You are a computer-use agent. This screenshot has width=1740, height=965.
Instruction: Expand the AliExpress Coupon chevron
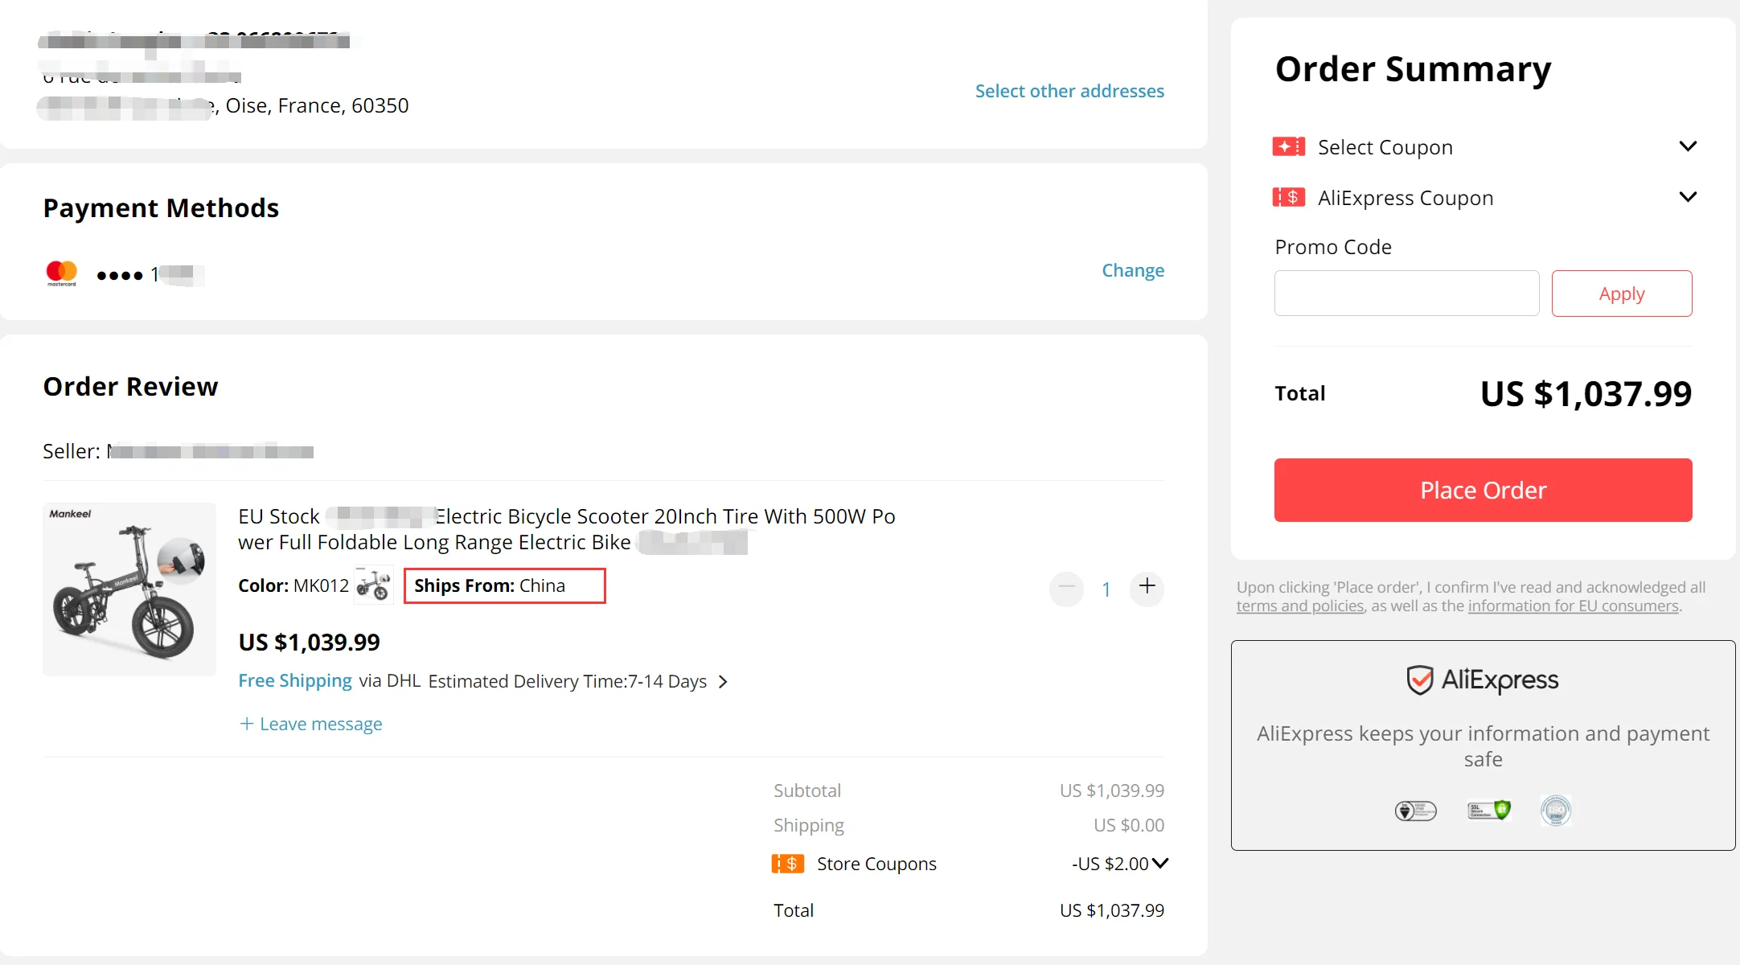1688,197
